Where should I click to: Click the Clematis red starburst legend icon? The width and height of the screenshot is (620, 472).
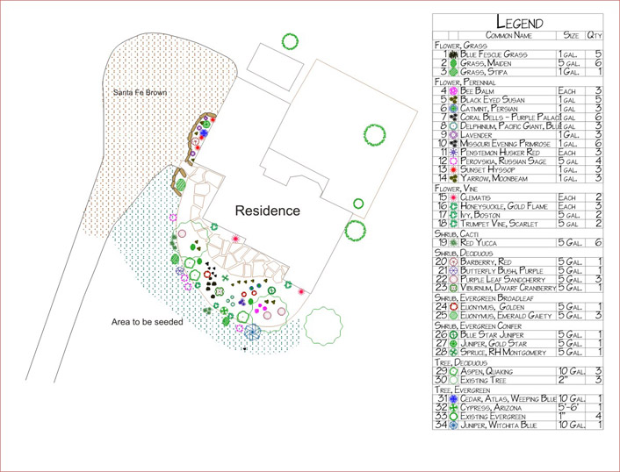pyautogui.click(x=453, y=197)
